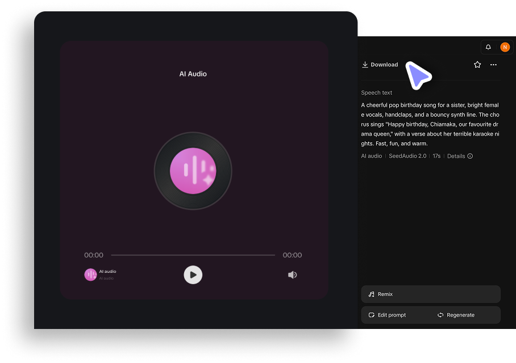Image resolution: width=516 pixels, height=363 pixels.
Task: Open the three-dot more options menu
Action: (493, 65)
